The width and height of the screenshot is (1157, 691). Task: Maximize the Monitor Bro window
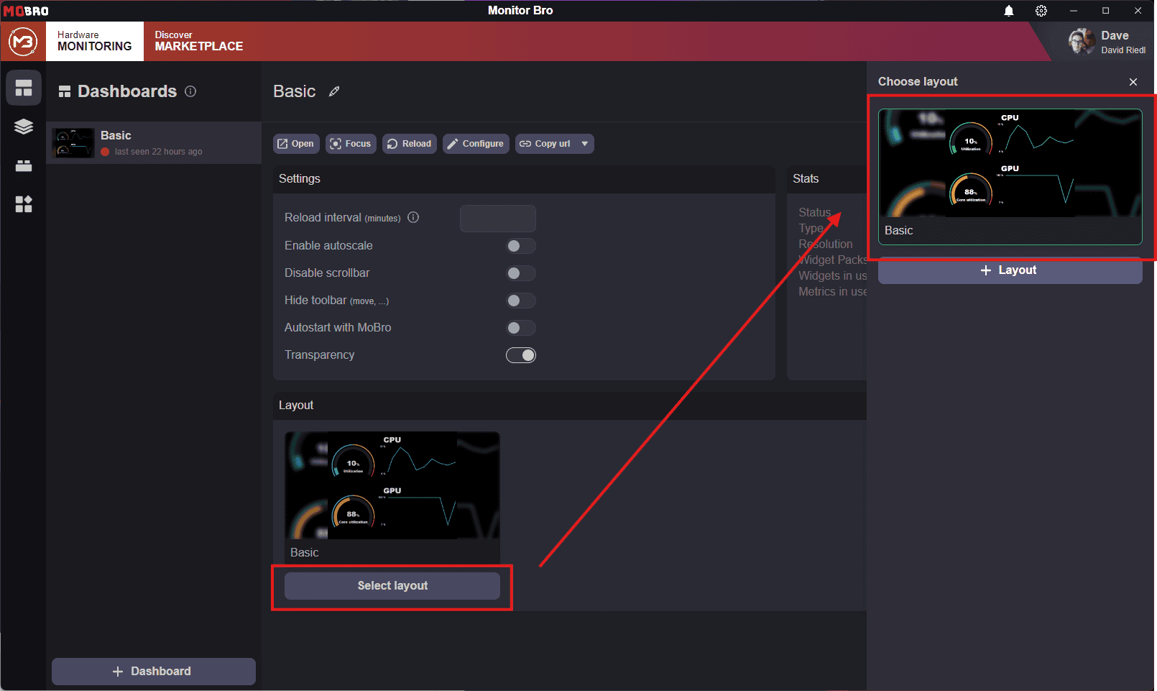coord(1106,11)
